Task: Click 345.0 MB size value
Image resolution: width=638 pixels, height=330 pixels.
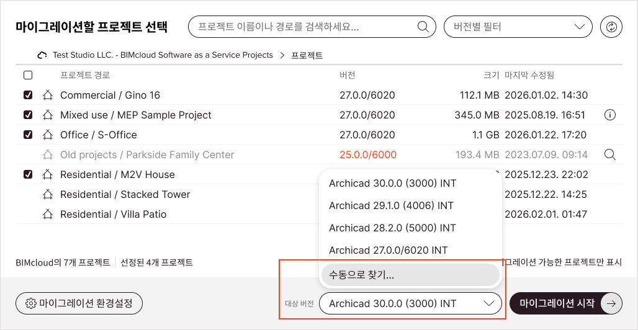Action: point(477,115)
